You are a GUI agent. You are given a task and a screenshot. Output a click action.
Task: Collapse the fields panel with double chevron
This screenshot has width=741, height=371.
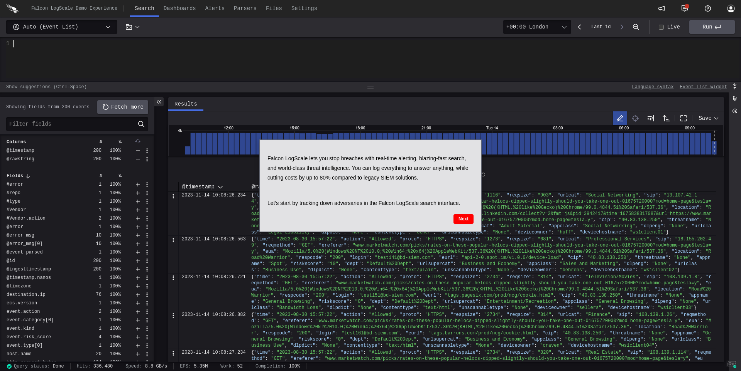pos(159,102)
